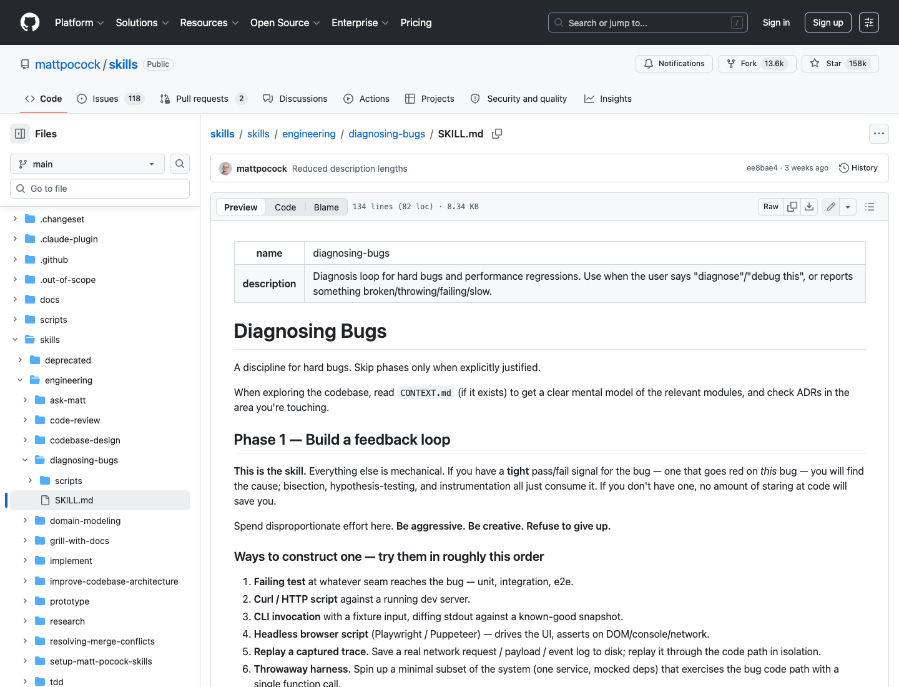899x687 pixels.
Task: Focus the Go to file input
Action: (x=100, y=189)
